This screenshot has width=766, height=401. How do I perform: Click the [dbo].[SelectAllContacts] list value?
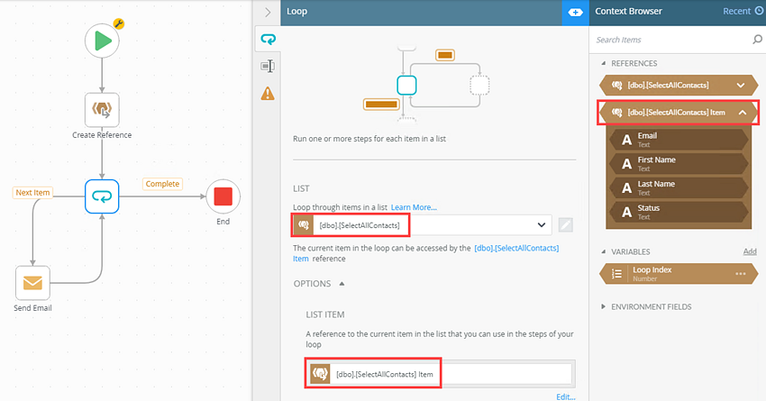pyautogui.click(x=360, y=225)
